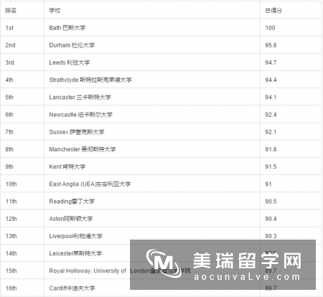This screenshot has height=297, width=323.
Task: Click the score 94.1 cell
Action: (291, 97)
